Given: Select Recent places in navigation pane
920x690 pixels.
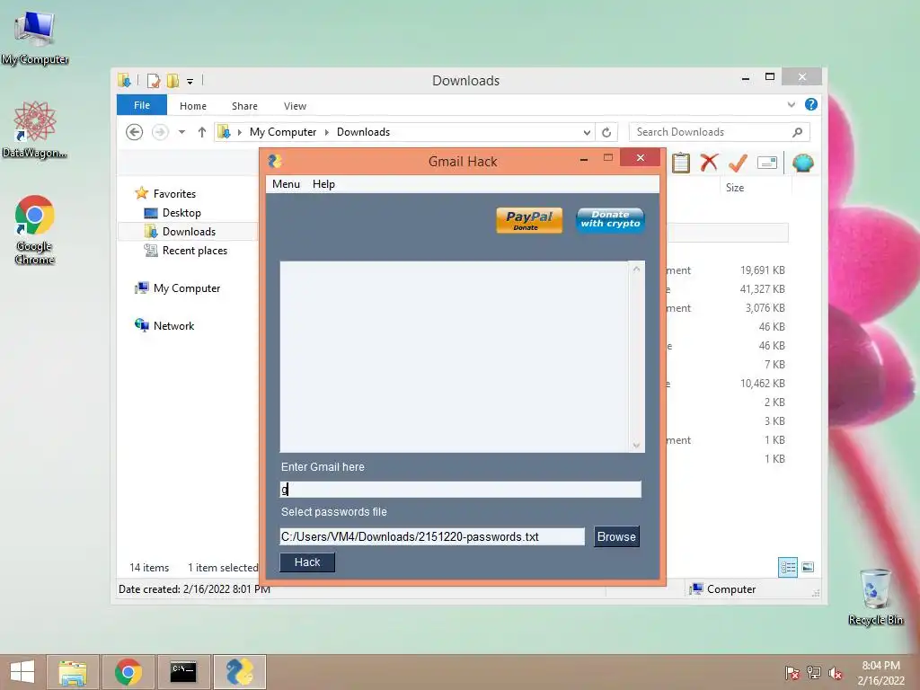Looking at the screenshot, I should click(194, 251).
